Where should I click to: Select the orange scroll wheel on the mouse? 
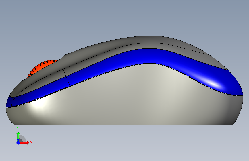(x=42, y=68)
